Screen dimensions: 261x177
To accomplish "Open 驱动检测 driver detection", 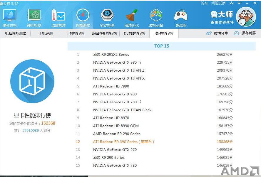I will pos(107,18).
